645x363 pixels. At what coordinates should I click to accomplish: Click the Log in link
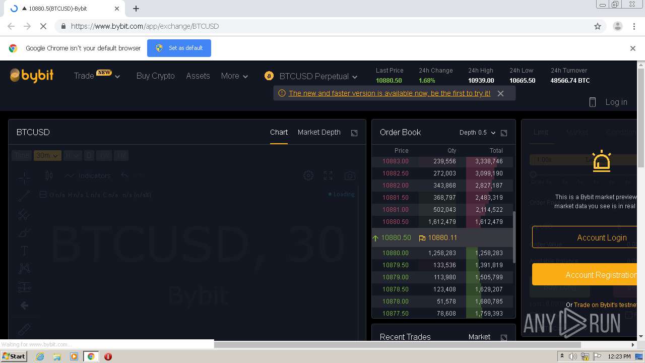tap(616, 102)
